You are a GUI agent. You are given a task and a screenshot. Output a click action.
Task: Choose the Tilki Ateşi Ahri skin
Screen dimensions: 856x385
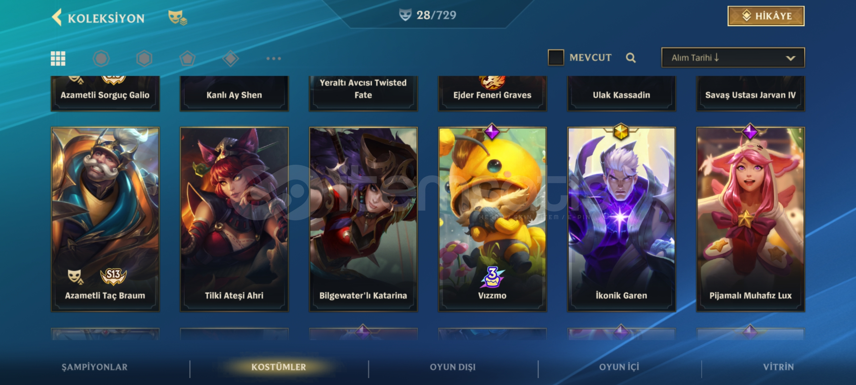click(x=234, y=219)
